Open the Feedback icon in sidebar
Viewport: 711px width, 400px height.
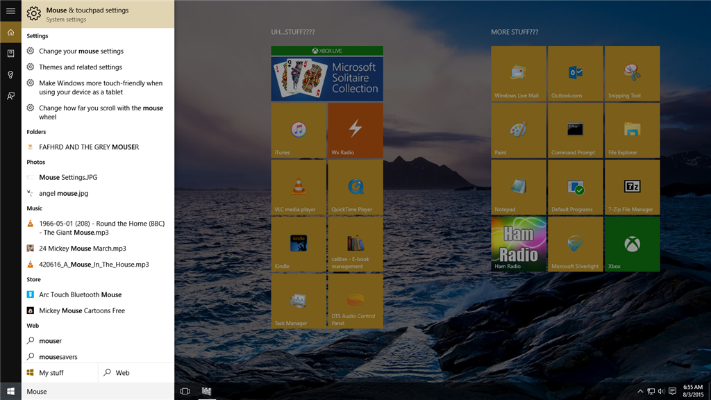point(10,96)
